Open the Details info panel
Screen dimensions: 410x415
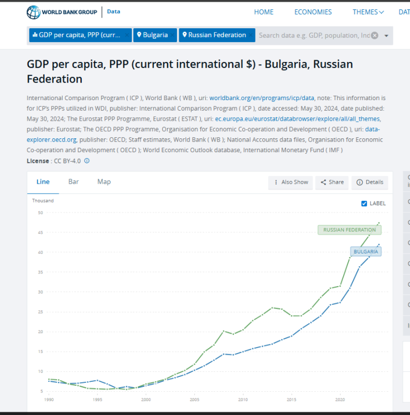coord(370,182)
